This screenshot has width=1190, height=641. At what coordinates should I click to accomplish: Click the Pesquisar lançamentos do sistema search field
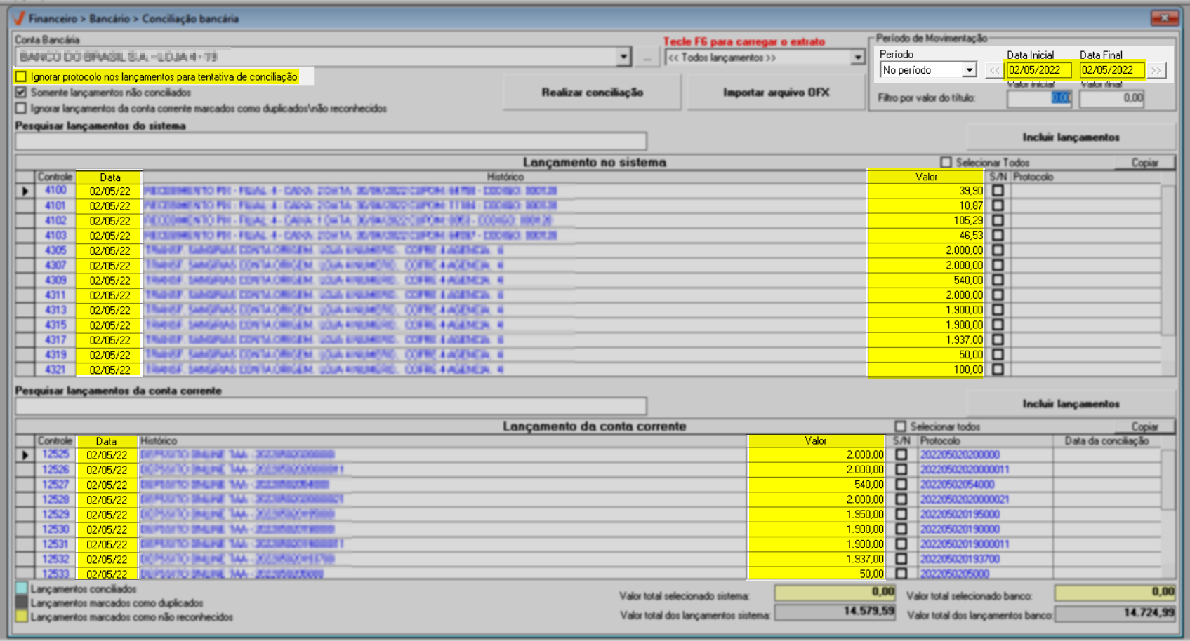tap(331, 141)
